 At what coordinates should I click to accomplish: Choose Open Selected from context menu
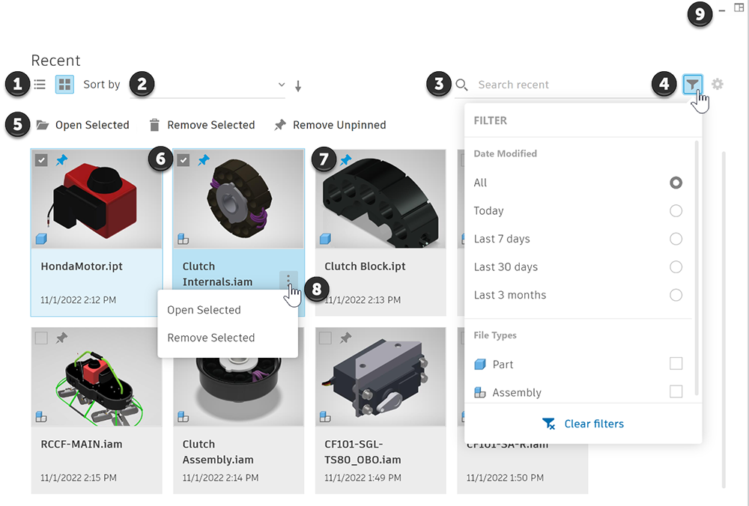tap(204, 310)
